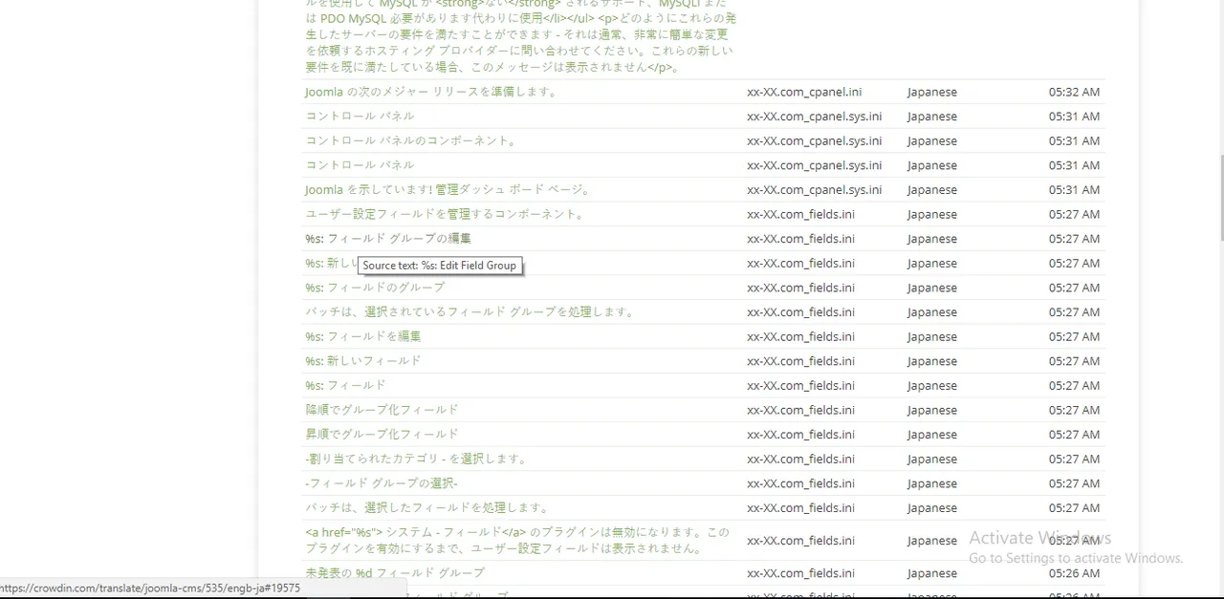Click xx-XX.com_cpanel.sys.ini in 'コントロール パネルのコンポーネント。' row

click(815, 140)
